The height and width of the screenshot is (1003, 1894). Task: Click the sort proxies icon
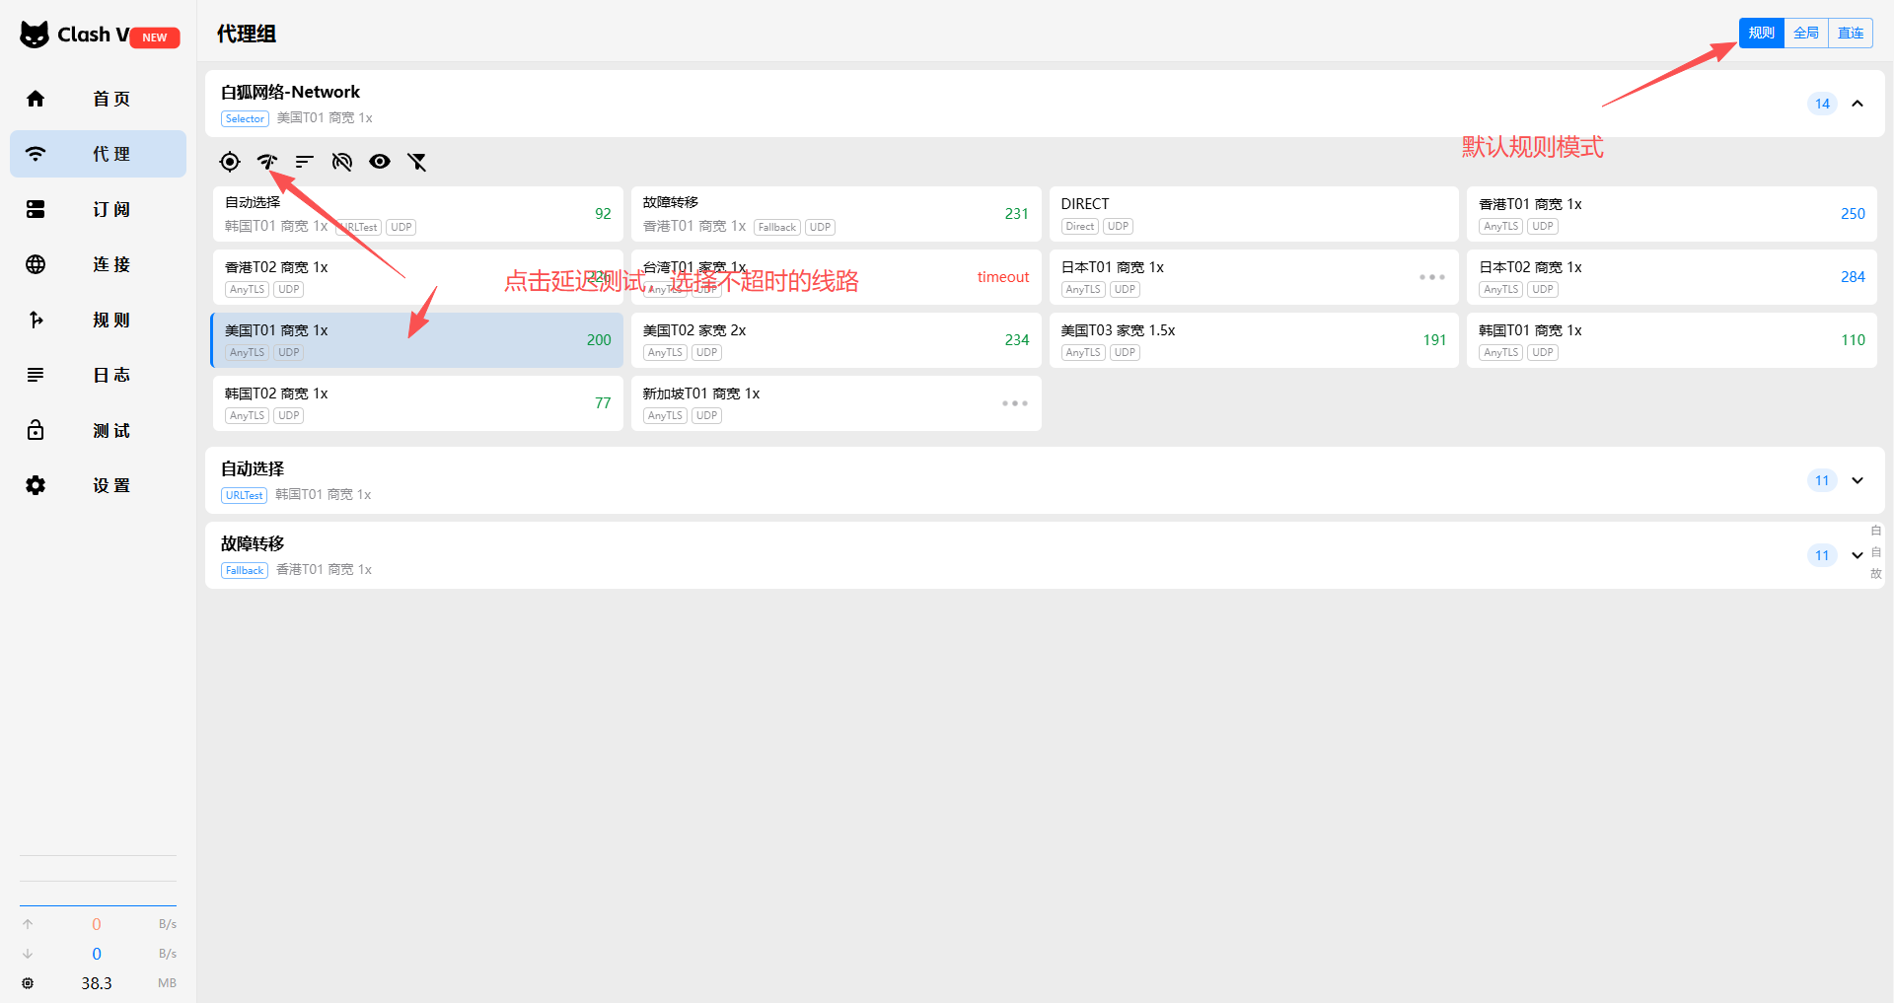(305, 162)
